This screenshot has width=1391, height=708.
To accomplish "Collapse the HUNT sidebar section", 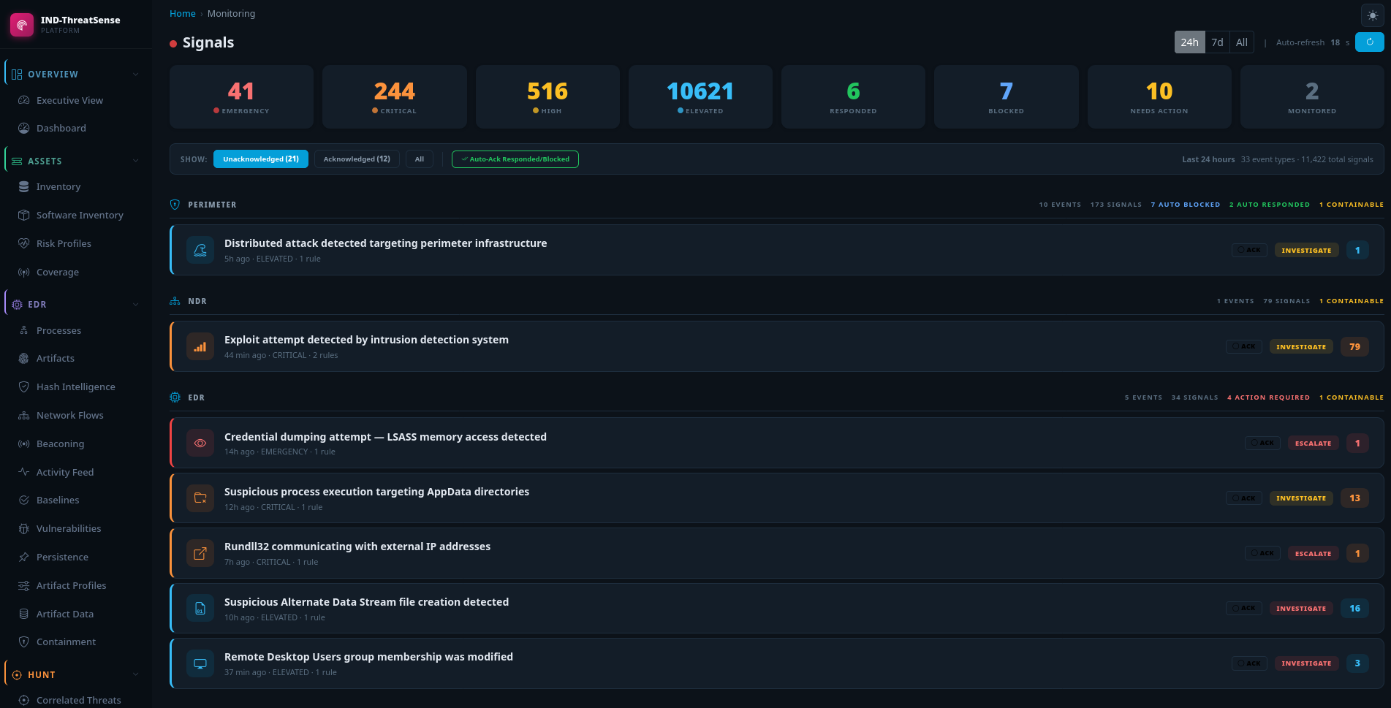I will 136,675.
